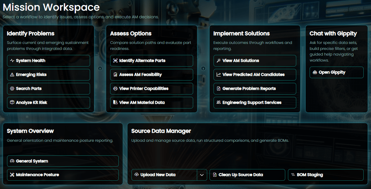This screenshot has height=189, width=371.
Task: Open Clean Up Source Data
Action: click(247, 175)
